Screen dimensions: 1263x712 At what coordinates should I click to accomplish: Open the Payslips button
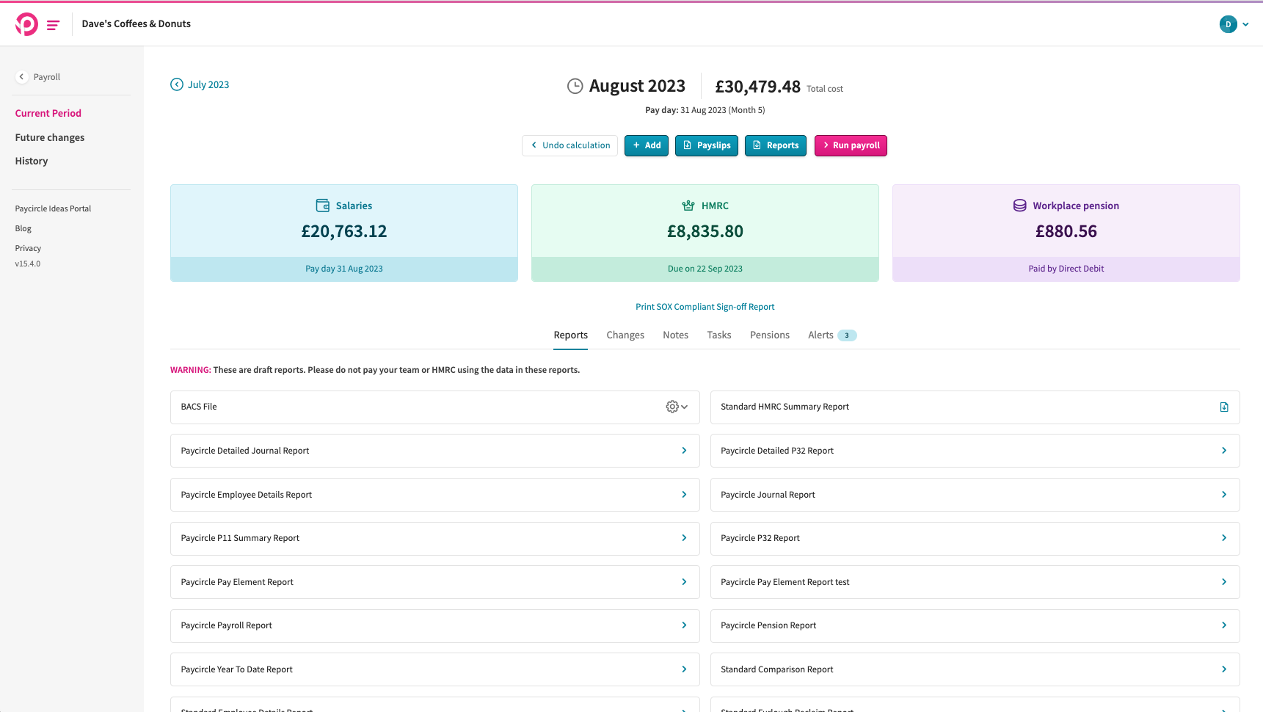pyautogui.click(x=707, y=145)
